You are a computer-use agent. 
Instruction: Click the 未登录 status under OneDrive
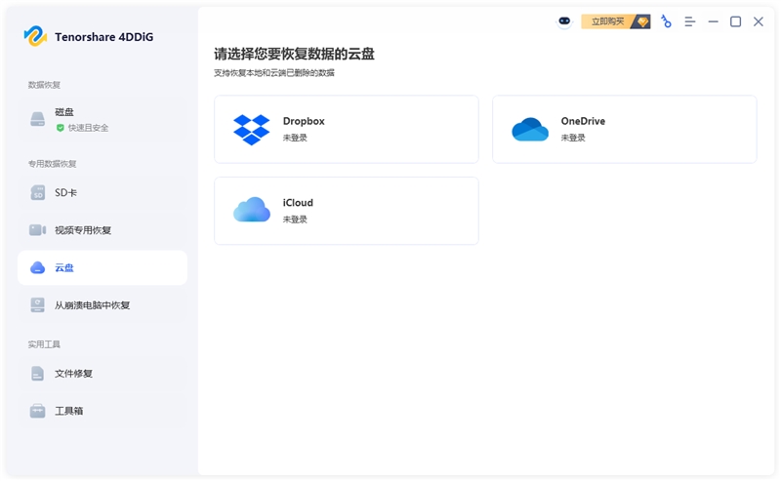coord(573,139)
